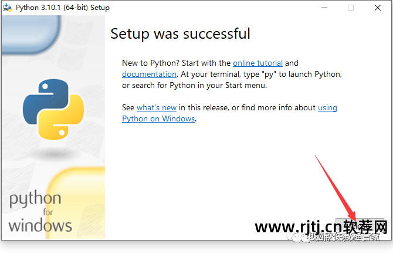This screenshot has width=393, height=254.
Task: Select the 'Setup was successful' heading
Action: (x=180, y=34)
